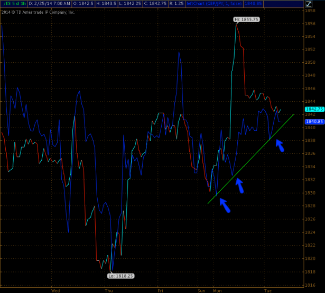This screenshot has height=293, width=325.
Task: Click the Sun label on time axis
Action: pos(201,291)
